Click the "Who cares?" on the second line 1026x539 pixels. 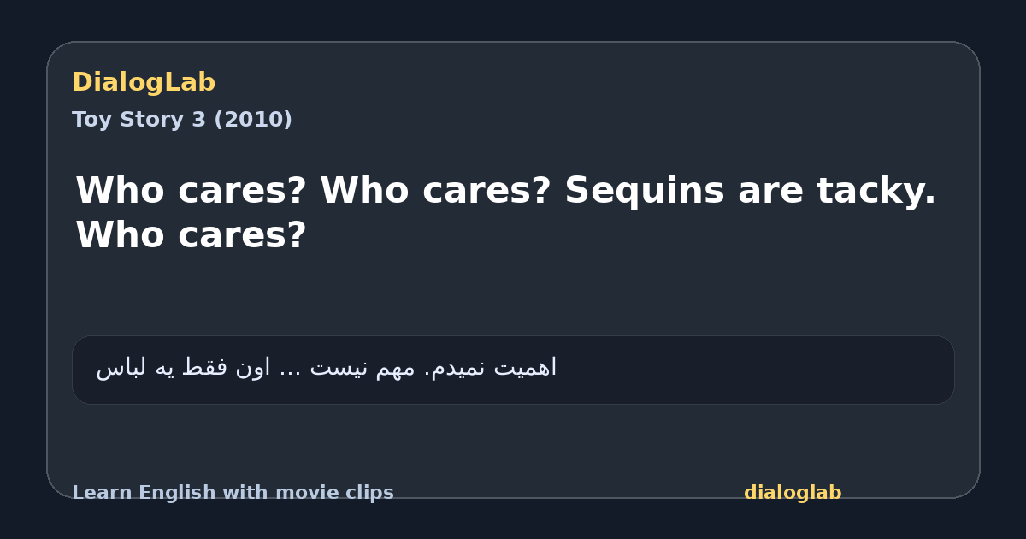coord(191,234)
